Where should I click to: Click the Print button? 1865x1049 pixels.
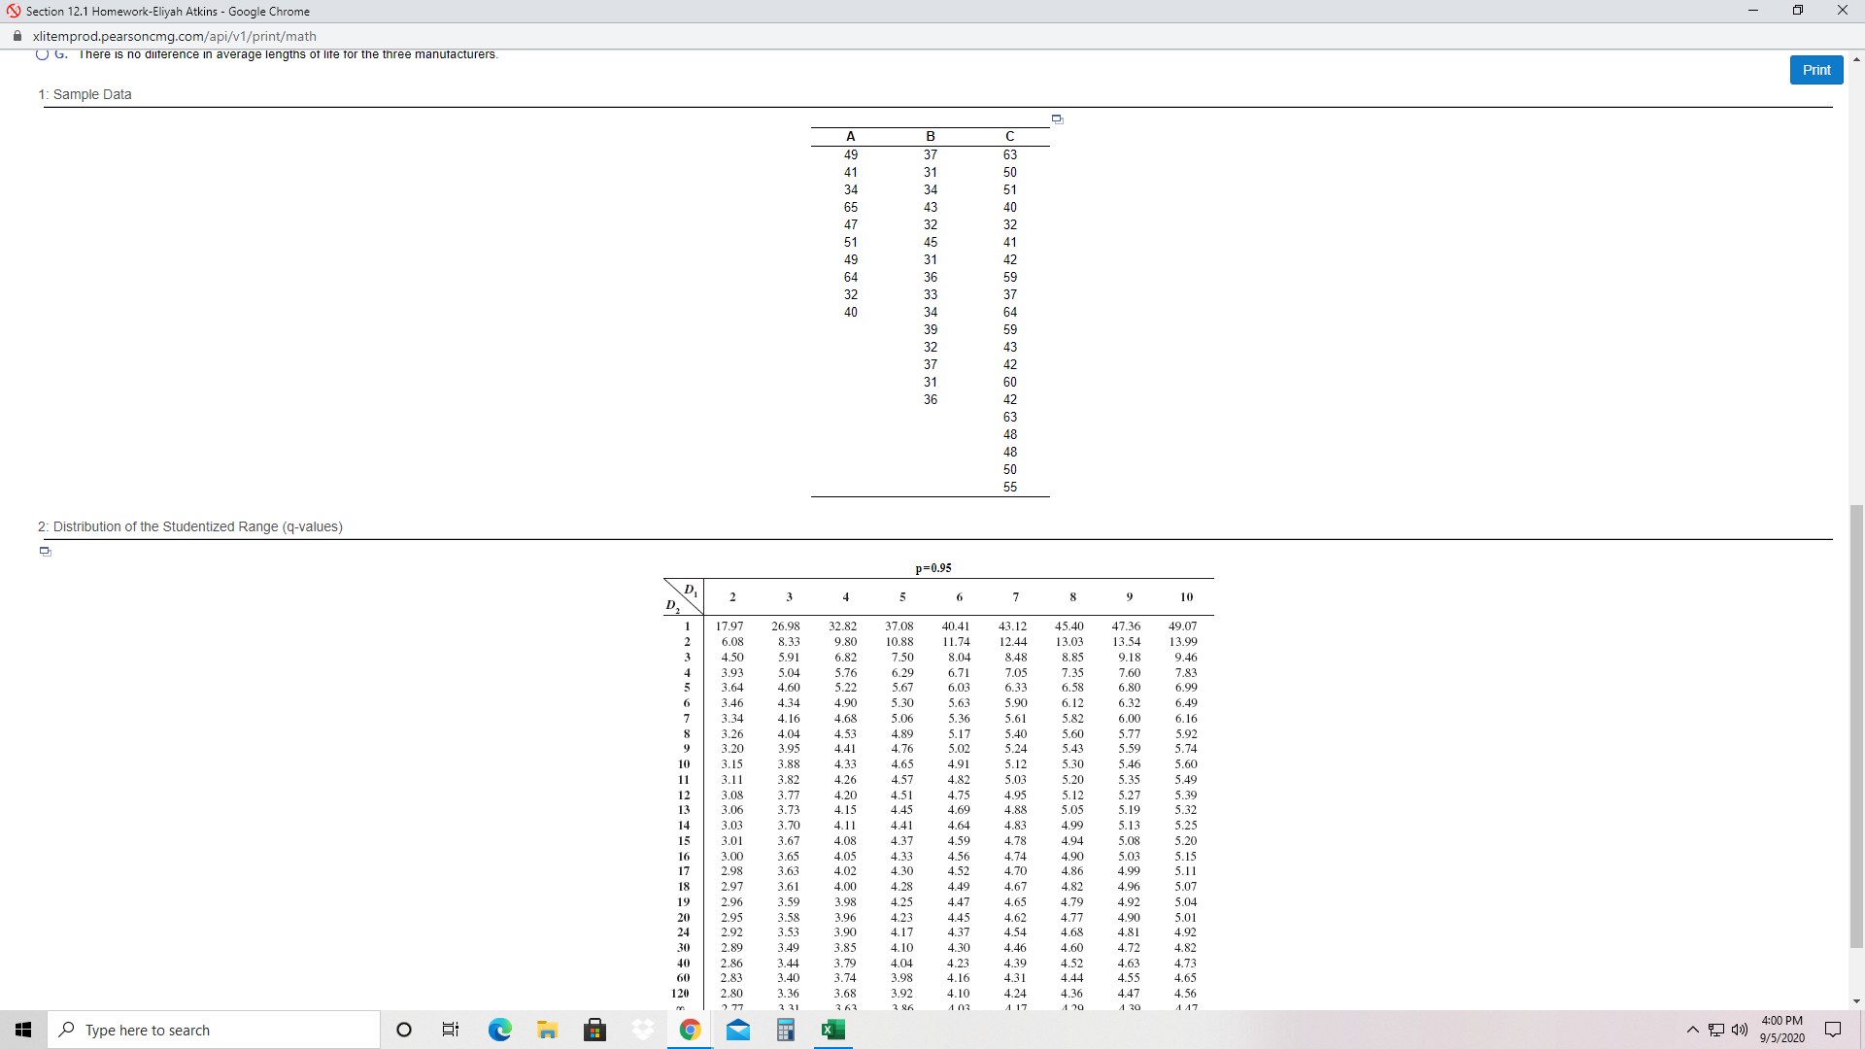click(x=1815, y=69)
